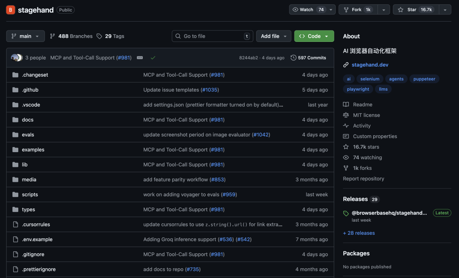This screenshot has height=278, width=459.
Task: Click the link icon beside stagehand.dev
Action: [x=346, y=65]
